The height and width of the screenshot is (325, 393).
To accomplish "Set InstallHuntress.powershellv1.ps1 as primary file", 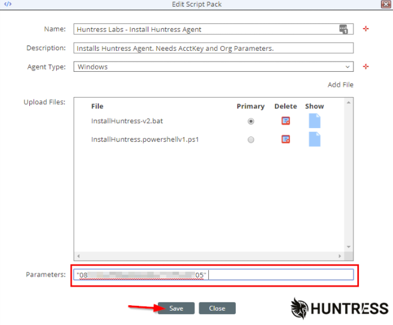I will click(251, 139).
